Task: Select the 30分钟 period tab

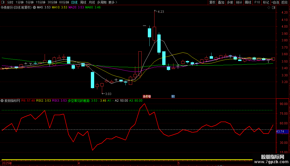Action: (x=52, y=2)
